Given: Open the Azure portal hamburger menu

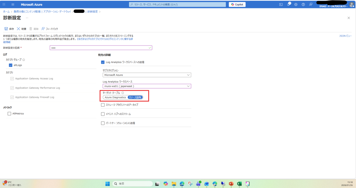Looking at the screenshot, I should tap(13, 5).
